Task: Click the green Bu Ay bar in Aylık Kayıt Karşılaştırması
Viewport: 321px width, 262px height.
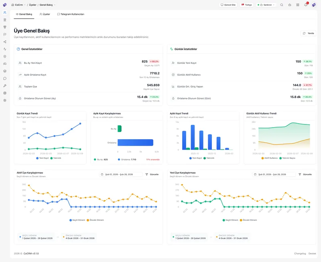Action: (120, 129)
